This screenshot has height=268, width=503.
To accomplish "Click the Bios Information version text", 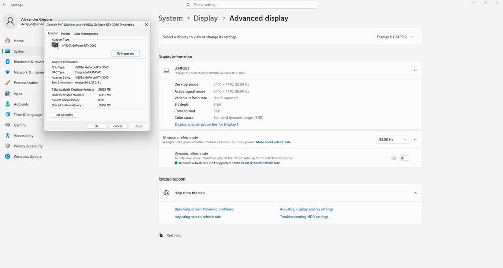I will coord(88,82).
